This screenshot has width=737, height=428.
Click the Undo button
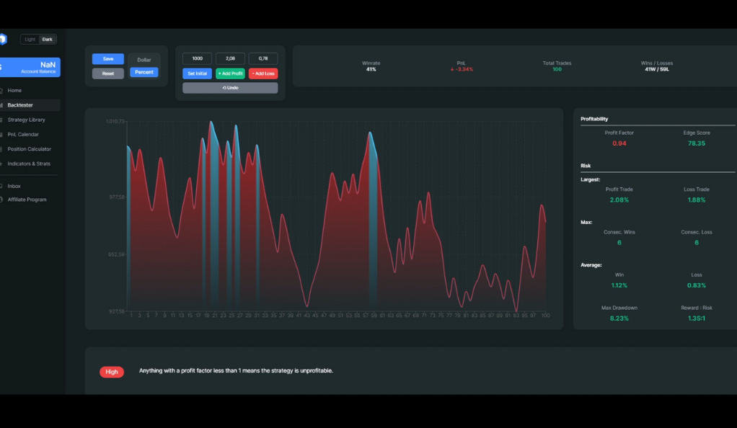[x=230, y=88]
